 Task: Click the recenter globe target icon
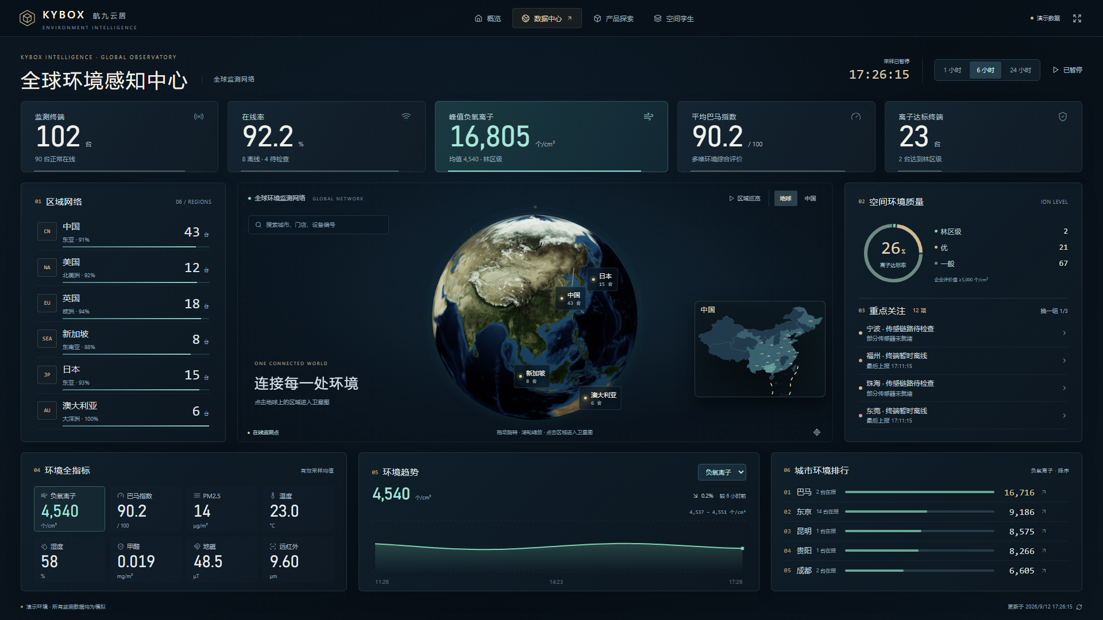(817, 432)
